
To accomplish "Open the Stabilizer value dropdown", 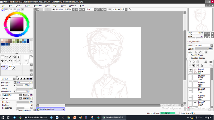I will tap(126, 9).
